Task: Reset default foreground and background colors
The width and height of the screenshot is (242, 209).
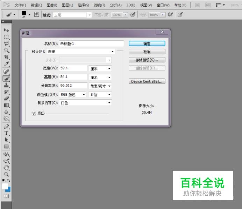Action: click(x=4, y=181)
